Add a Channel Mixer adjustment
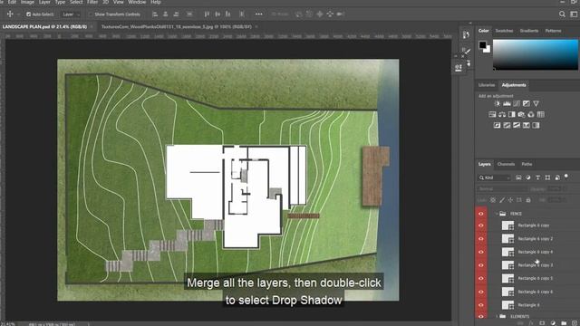Image resolution: width=580 pixels, height=326 pixels. click(x=531, y=115)
